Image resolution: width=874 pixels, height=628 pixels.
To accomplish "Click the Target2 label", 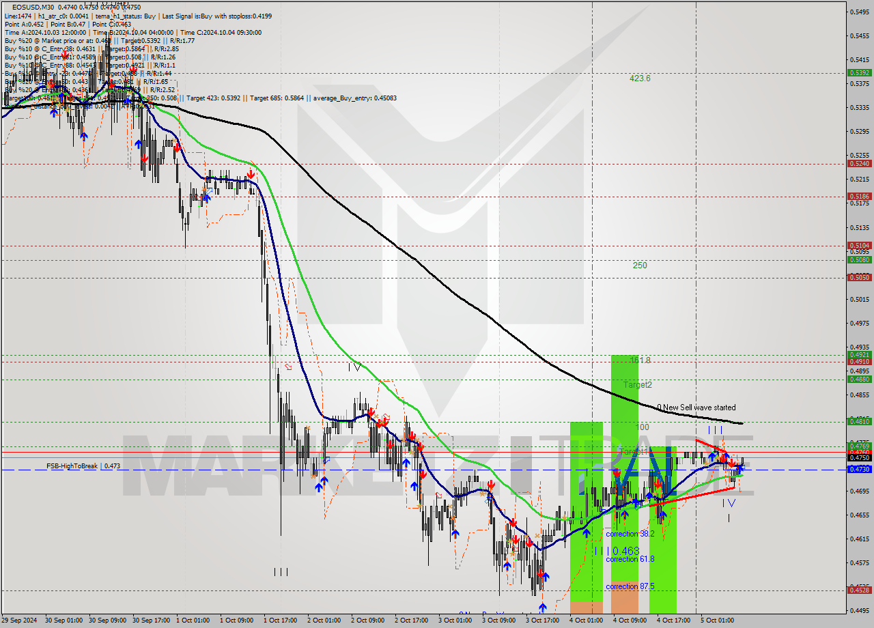I will click(x=638, y=385).
